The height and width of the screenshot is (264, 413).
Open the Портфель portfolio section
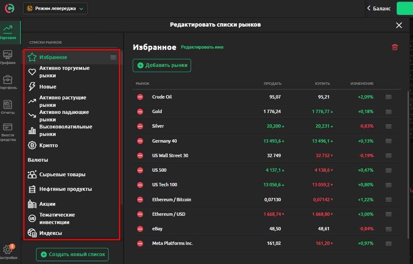pyautogui.click(x=8, y=82)
